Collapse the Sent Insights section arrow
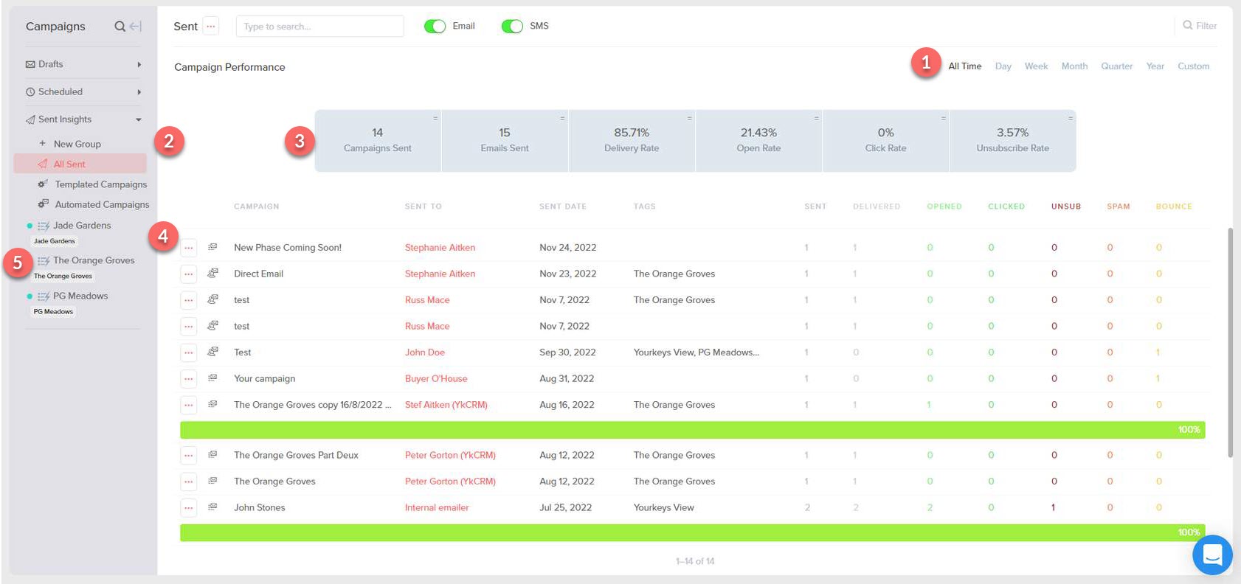 tap(139, 119)
